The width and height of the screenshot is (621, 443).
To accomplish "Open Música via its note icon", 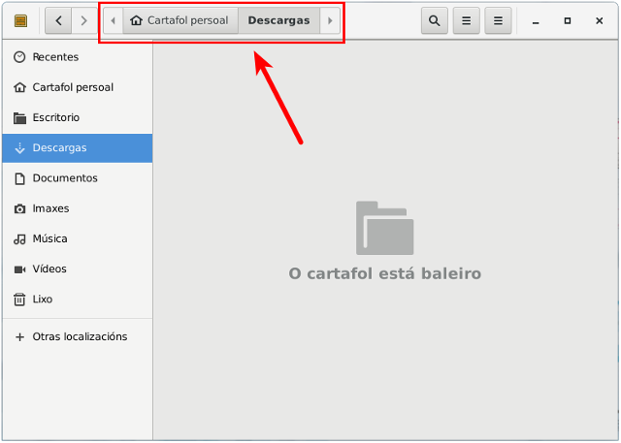I will pyautogui.click(x=19, y=238).
